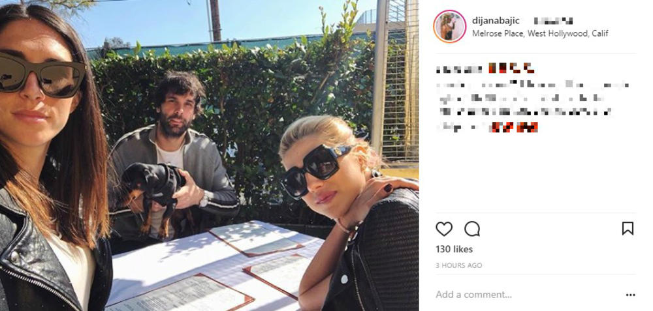View the dijanabajic profile picture story ring
The width and height of the screenshot is (653, 311).
pos(449,26)
